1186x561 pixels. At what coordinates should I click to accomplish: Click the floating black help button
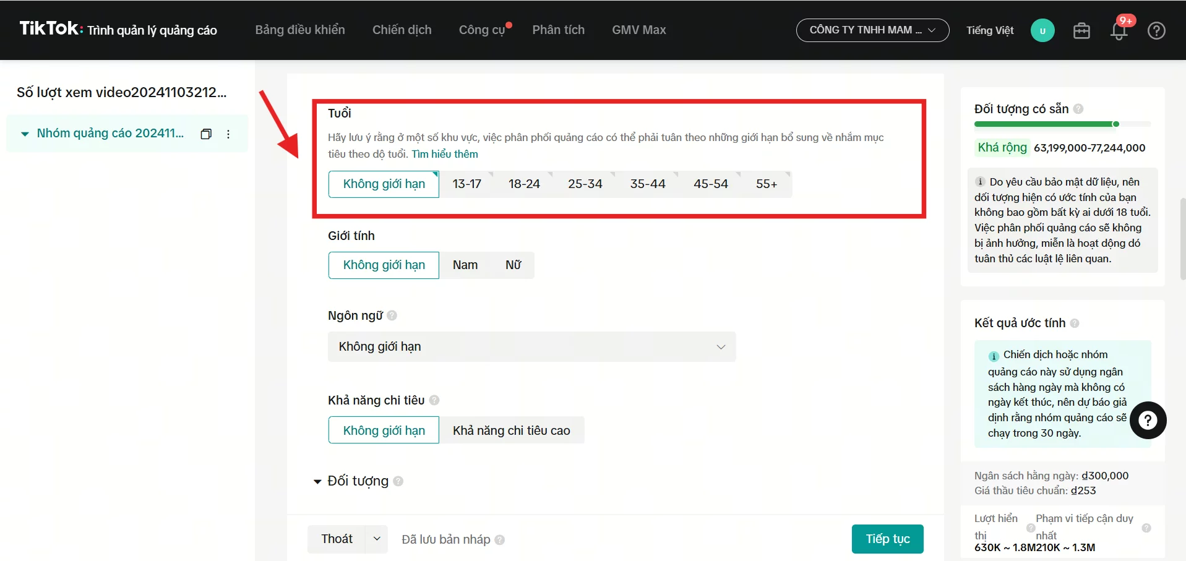(x=1148, y=421)
